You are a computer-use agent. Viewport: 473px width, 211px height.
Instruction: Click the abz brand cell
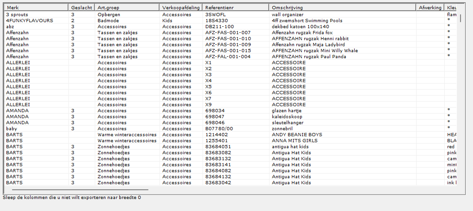[x=10, y=26]
